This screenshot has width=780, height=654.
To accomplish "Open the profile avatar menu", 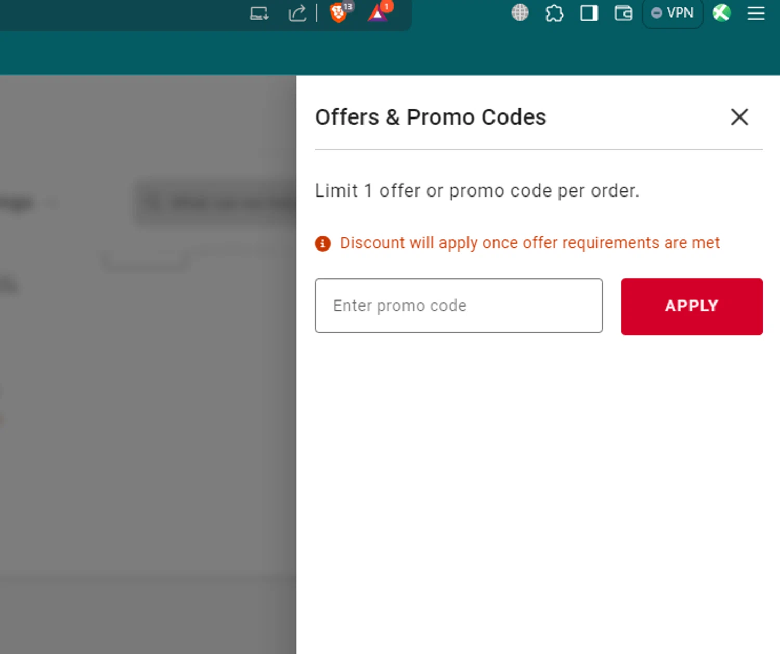I will click(x=721, y=13).
